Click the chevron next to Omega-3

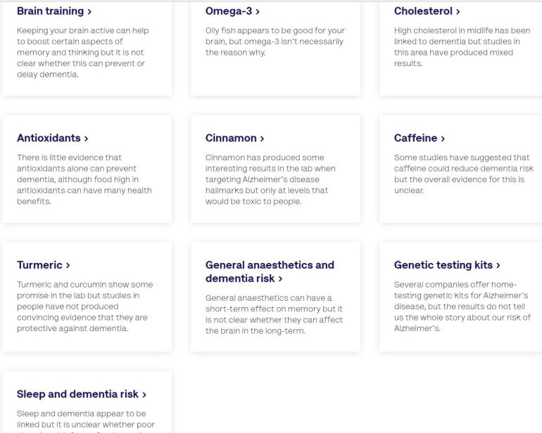coord(258,12)
